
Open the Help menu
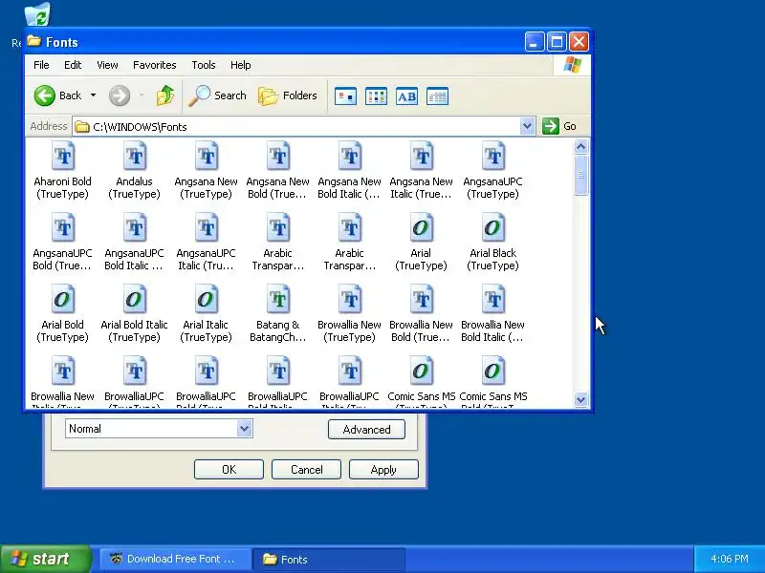tap(241, 65)
